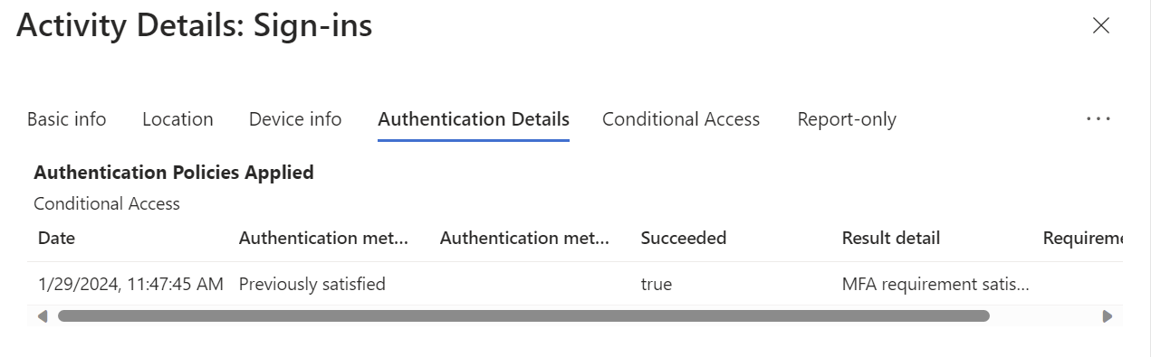Image resolution: width=1151 pixels, height=357 pixels.
Task: Click the first Authentication method column header
Action: (x=324, y=238)
